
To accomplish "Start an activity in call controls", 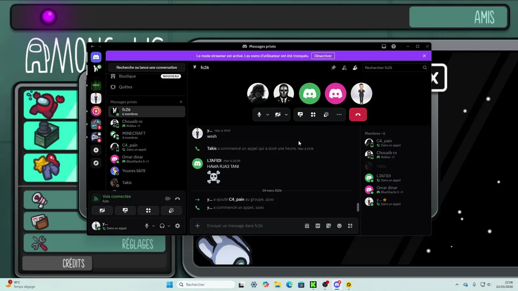I will 313,114.
